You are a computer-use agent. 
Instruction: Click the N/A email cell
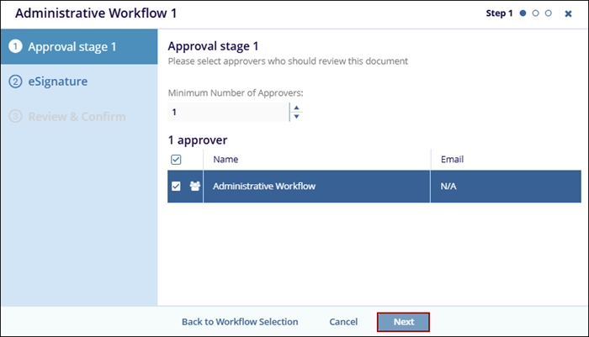point(449,186)
